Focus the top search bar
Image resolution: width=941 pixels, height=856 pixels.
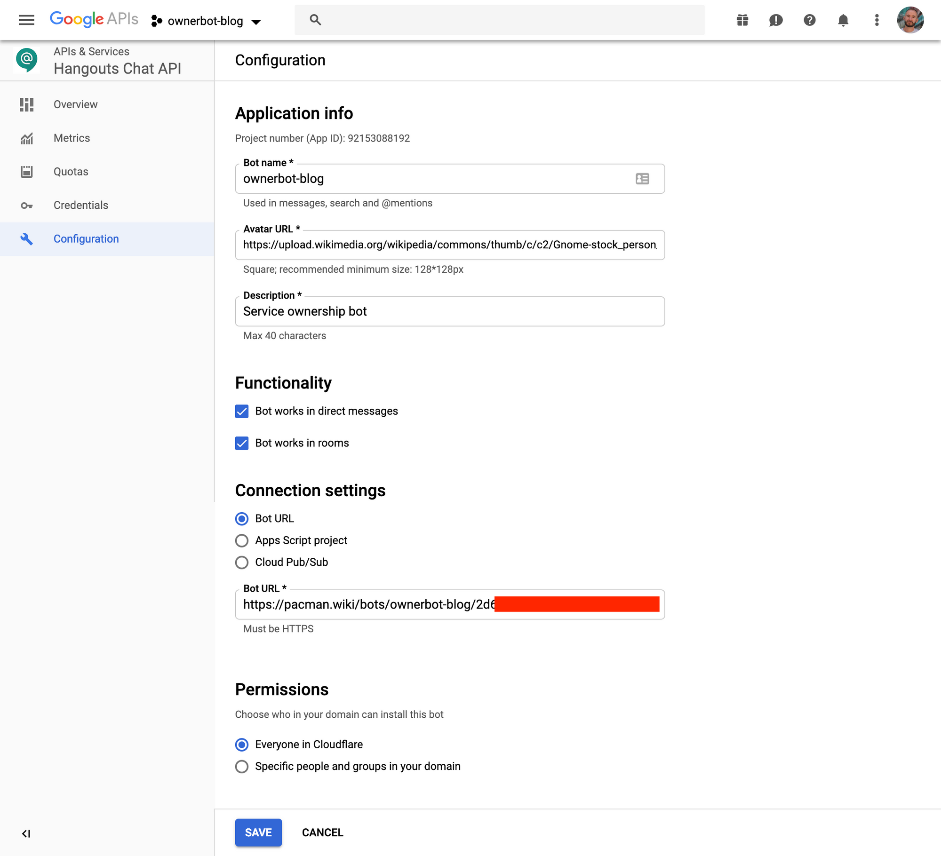(500, 20)
